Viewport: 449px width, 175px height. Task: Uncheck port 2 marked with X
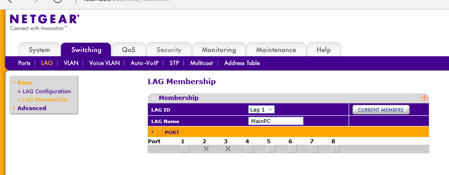tap(206, 149)
